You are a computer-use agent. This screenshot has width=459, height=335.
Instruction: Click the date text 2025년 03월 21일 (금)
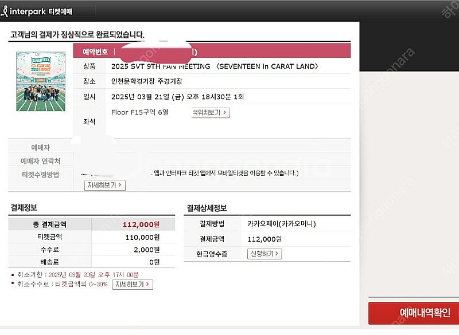pos(148,97)
